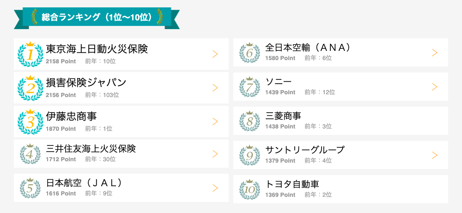This screenshot has width=462, height=213.
Task: Click the rank 5 laurel badge
Action: (x=30, y=188)
